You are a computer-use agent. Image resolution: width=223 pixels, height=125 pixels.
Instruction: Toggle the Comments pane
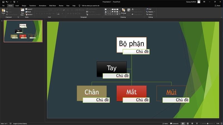[174, 123]
